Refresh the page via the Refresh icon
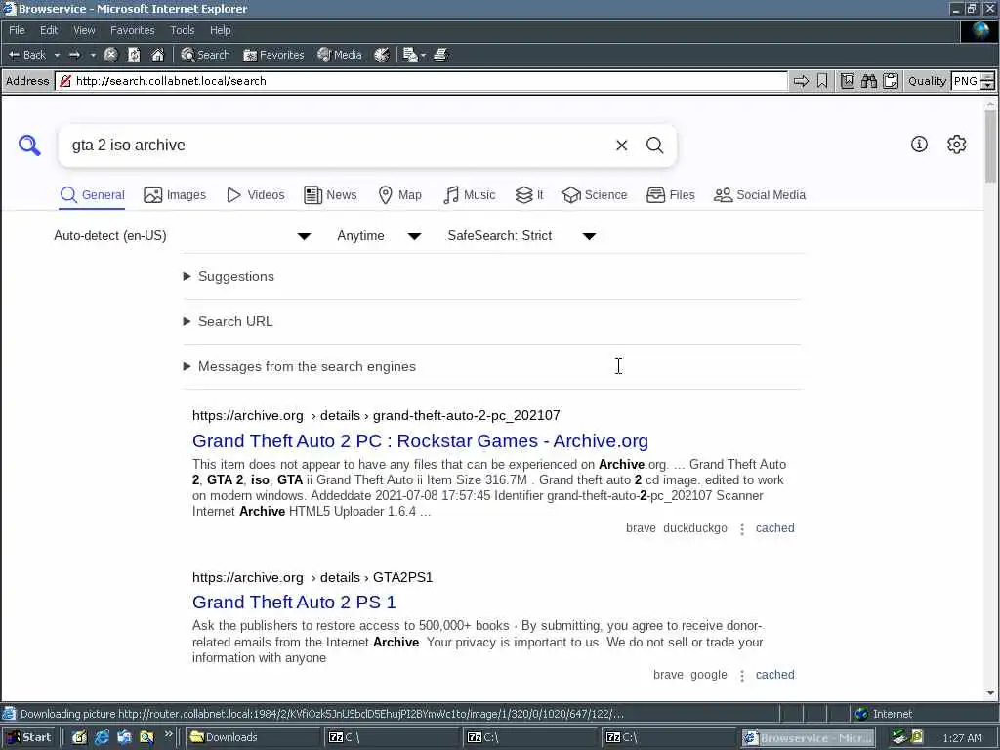Viewport: 1000px width, 750px height. [x=134, y=55]
